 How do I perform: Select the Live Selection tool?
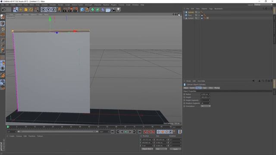coord(16,9)
